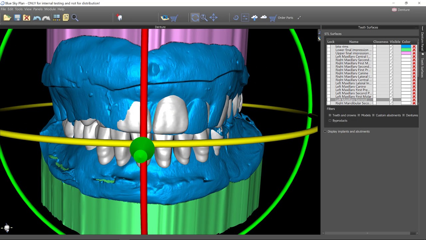Change the blue color of bite rims
This screenshot has height=240, width=426.
tap(406, 47)
